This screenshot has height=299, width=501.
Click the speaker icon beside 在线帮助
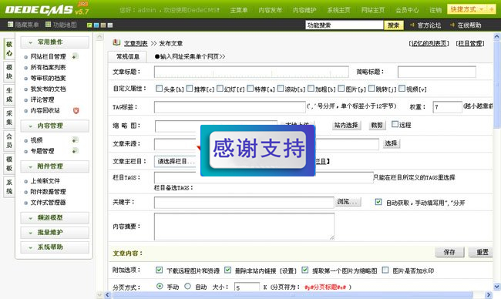tap(452, 25)
